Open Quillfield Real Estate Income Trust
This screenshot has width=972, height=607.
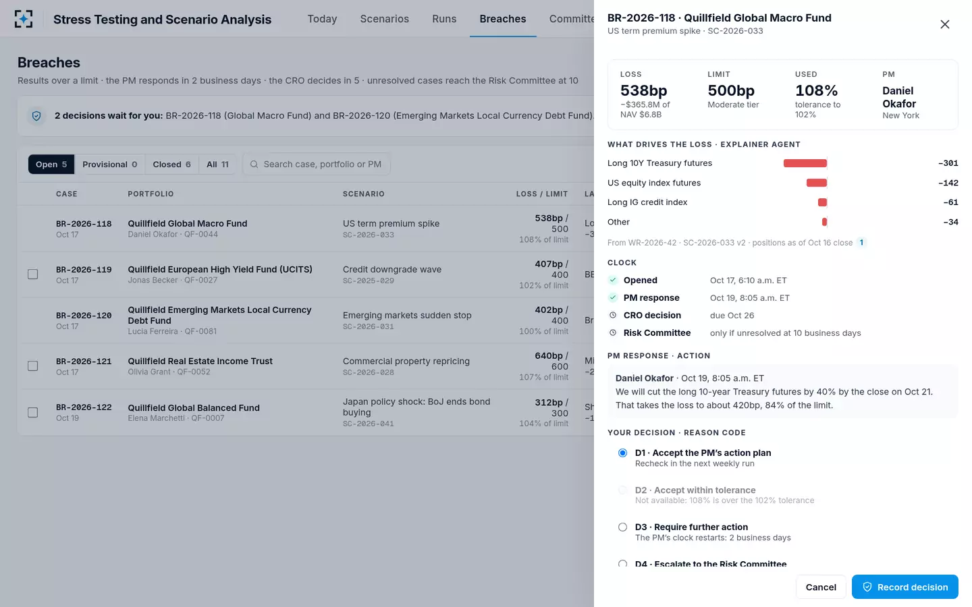200,361
